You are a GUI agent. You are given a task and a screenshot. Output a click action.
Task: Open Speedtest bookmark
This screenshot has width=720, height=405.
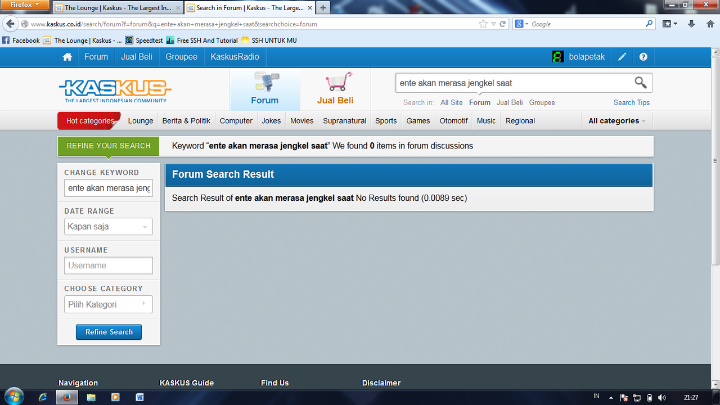144,40
